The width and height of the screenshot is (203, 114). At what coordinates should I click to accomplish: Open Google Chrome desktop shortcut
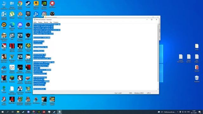[x=20, y=5]
